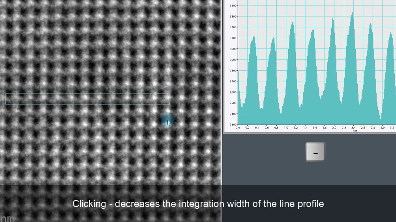Click the 3.2 x-axis tick label

[392, 127]
